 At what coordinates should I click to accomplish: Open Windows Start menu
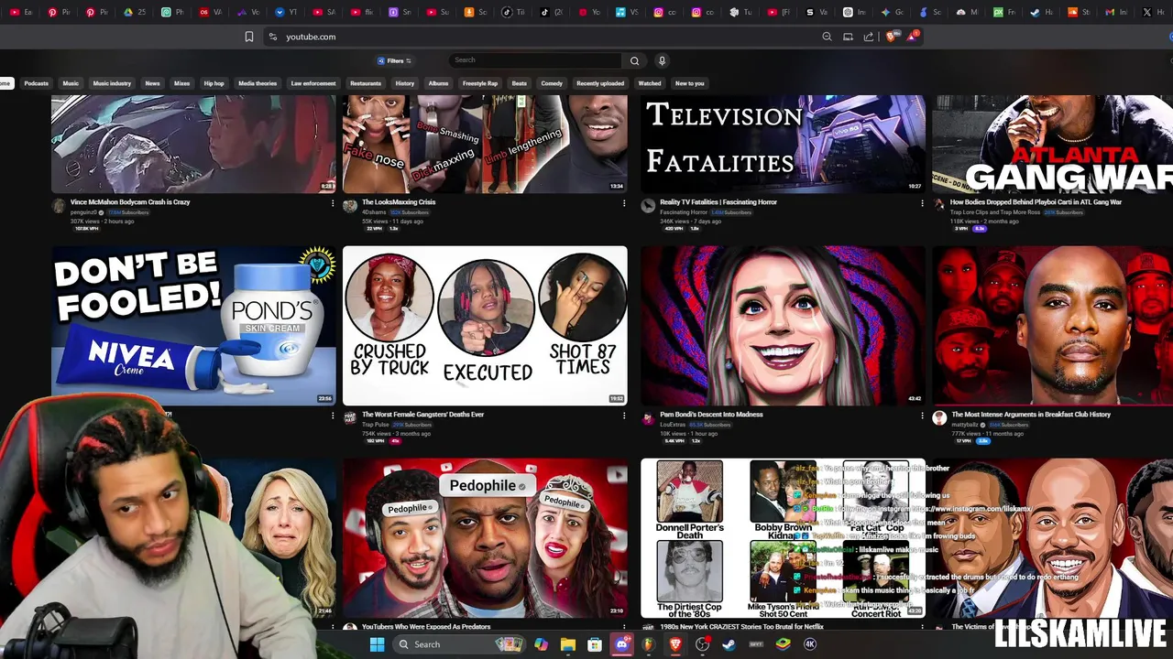(x=377, y=644)
